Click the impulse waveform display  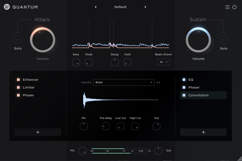click(121, 100)
